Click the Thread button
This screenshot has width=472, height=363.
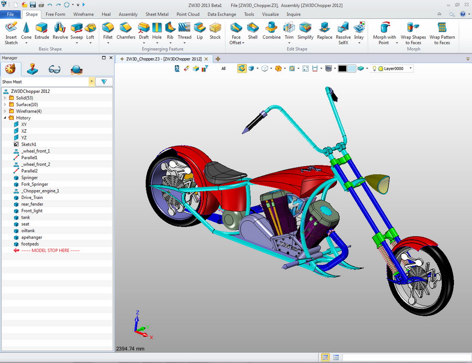[184, 31]
